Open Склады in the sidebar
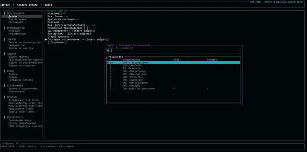307x152 pixels. point(13,77)
